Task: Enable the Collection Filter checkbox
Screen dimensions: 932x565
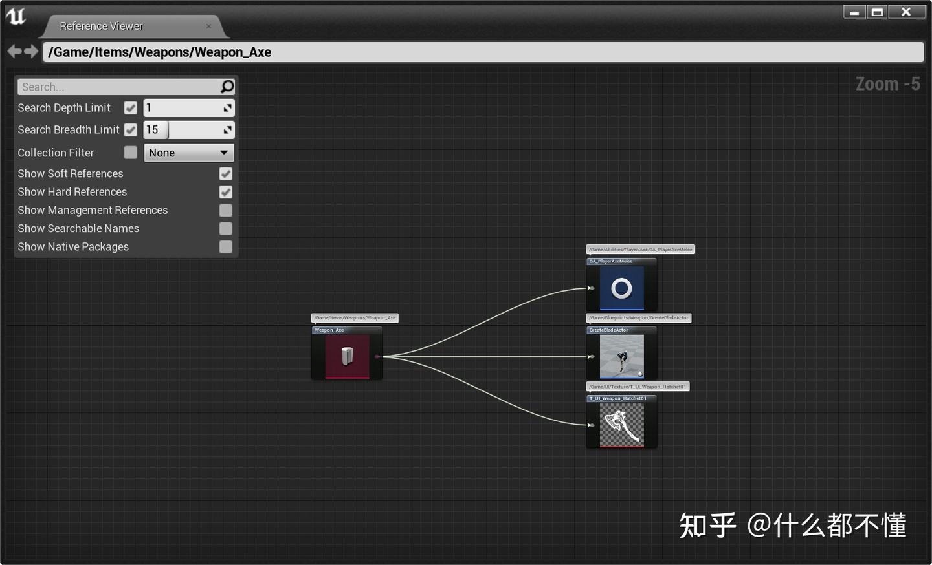Action: point(130,152)
